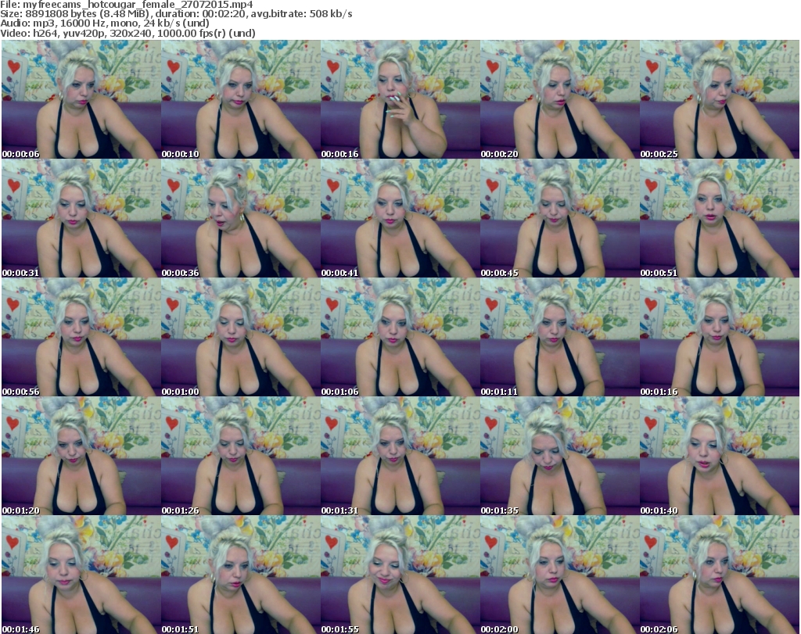Select the thumbnail frame stamped 00:01:51

[241, 575]
